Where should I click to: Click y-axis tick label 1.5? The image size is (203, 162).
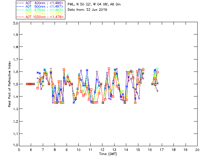(16, 84)
